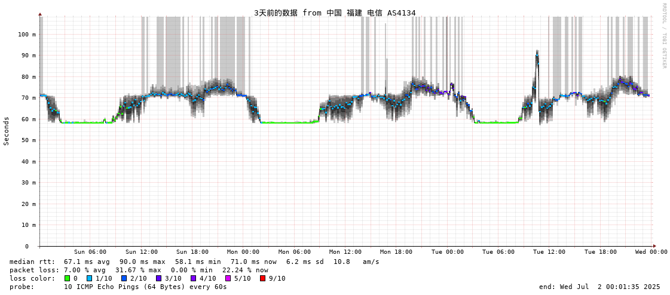Viewport: 670px width, 295px height.
Task: Click the chart title mentioning AS4134
Action: pos(335,13)
